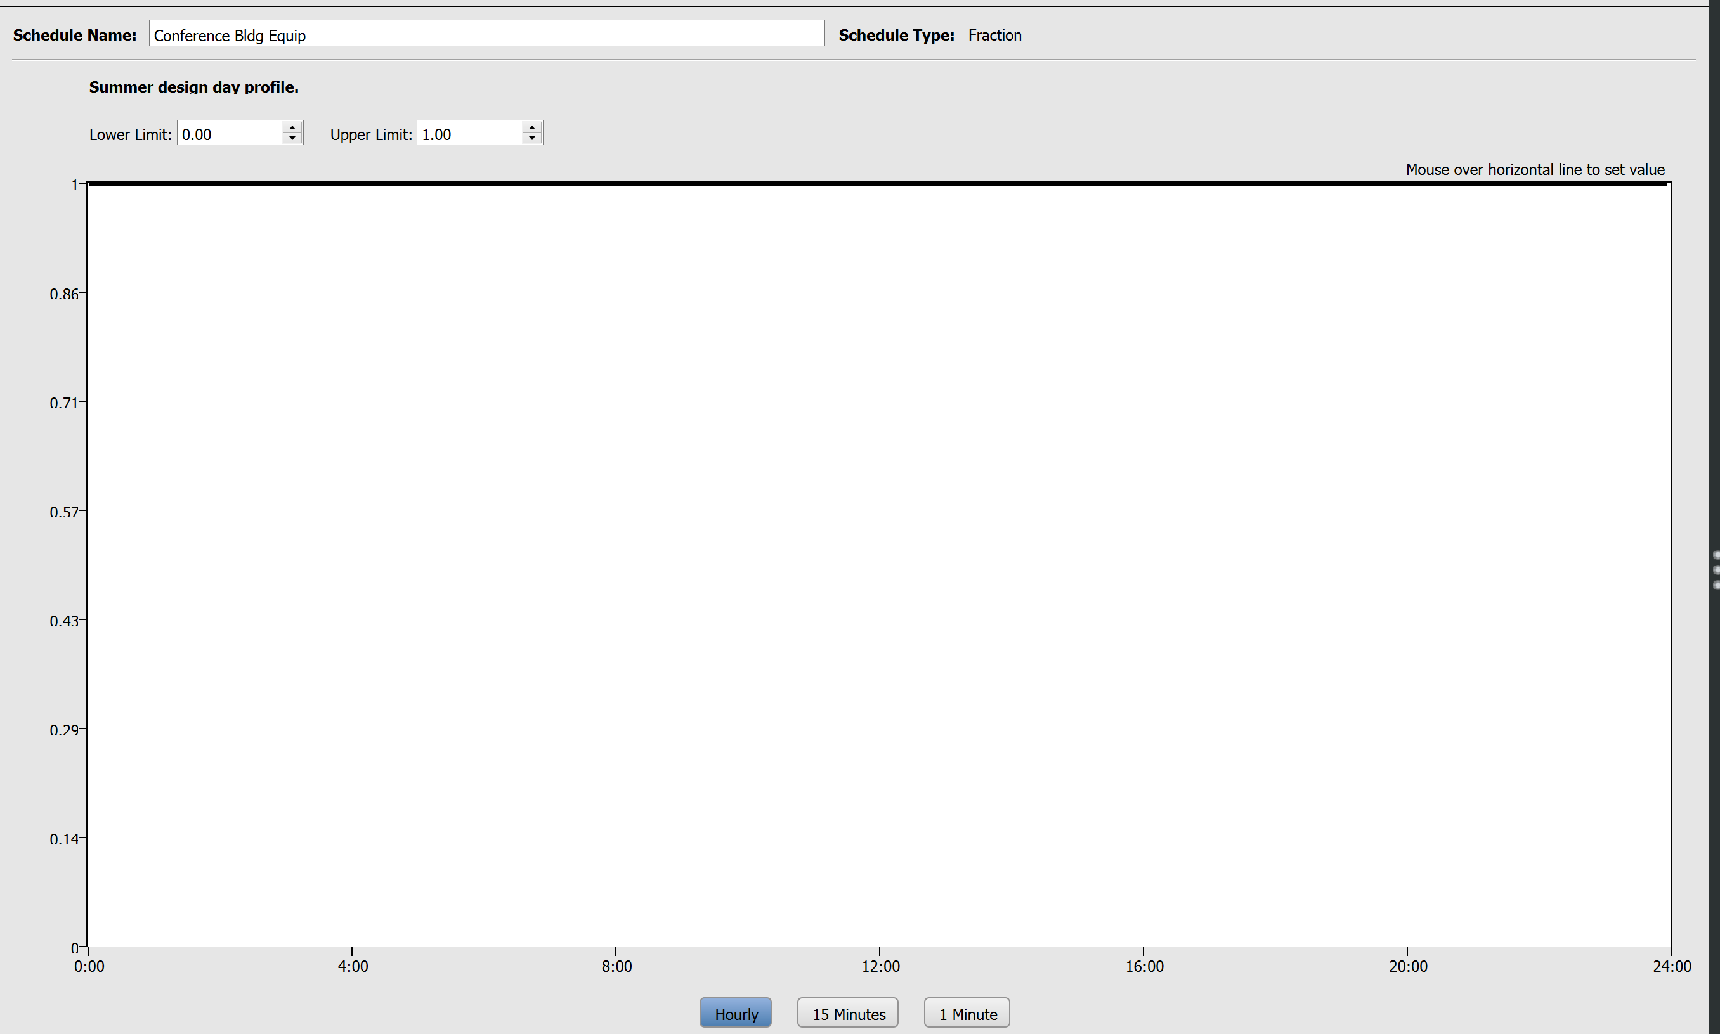Click the 0.71 value axis label
Image resolution: width=1720 pixels, height=1034 pixels.
pyautogui.click(x=64, y=403)
